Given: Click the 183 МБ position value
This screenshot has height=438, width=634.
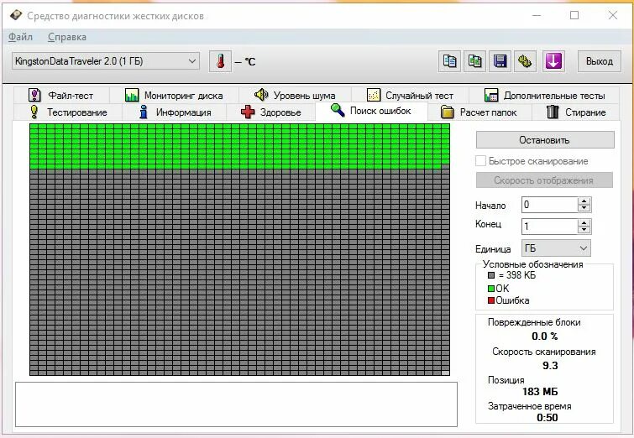Looking at the screenshot, I should pyautogui.click(x=540, y=392).
